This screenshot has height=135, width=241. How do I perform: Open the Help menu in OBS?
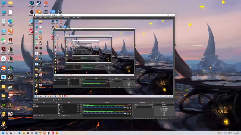(x=79, y=18)
